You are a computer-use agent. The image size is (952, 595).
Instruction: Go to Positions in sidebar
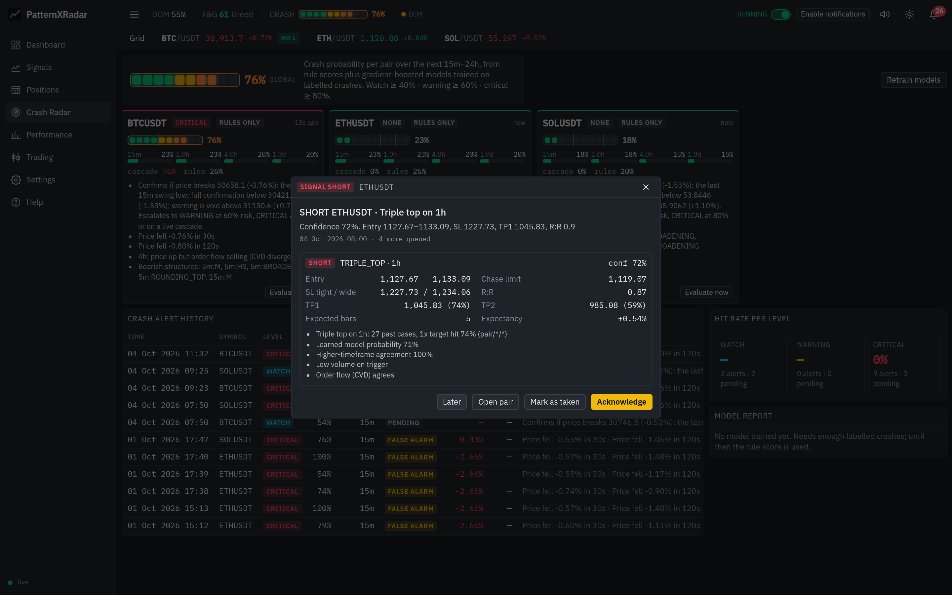pos(58,90)
